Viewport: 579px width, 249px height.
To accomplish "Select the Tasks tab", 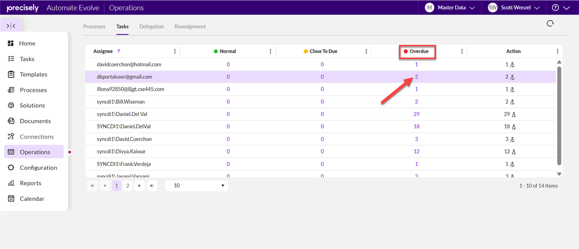I will tap(122, 27).
